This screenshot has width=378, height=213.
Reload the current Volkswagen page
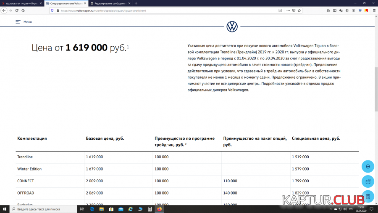(x=17, y=11)
